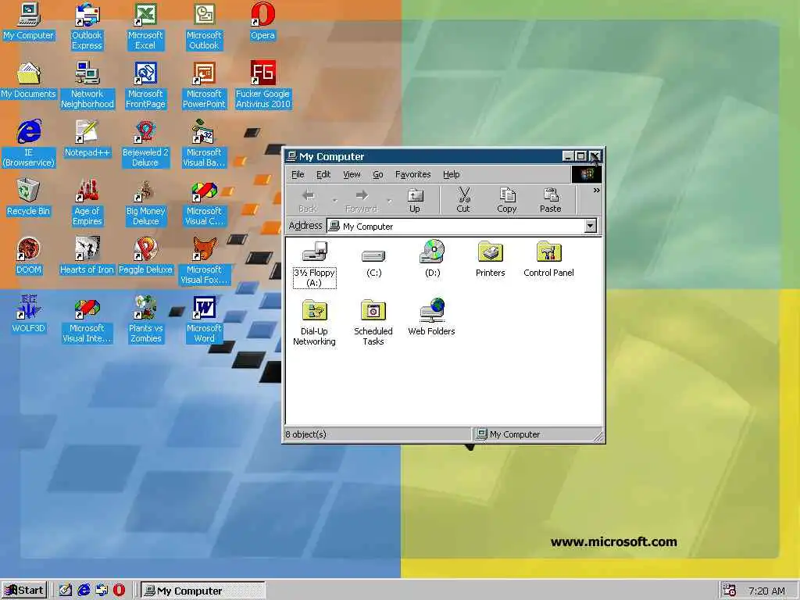Open the View menu
This screenshot has width=800, height=600.
[x=352, y=174]
